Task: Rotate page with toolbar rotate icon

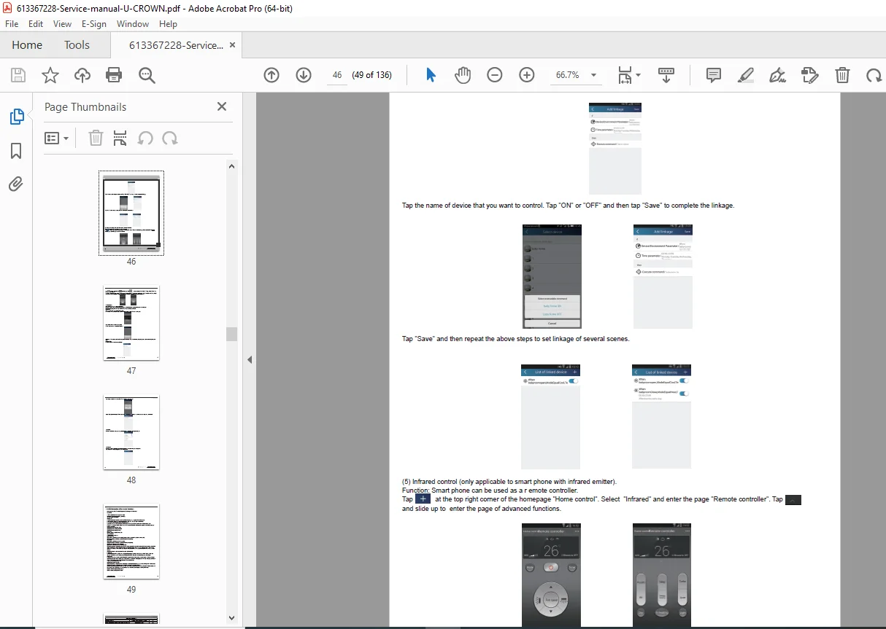Action: pyautogui.click(x=874, y=75)
